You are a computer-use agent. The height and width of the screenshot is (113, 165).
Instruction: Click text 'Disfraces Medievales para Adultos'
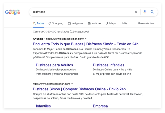(56, 70)
